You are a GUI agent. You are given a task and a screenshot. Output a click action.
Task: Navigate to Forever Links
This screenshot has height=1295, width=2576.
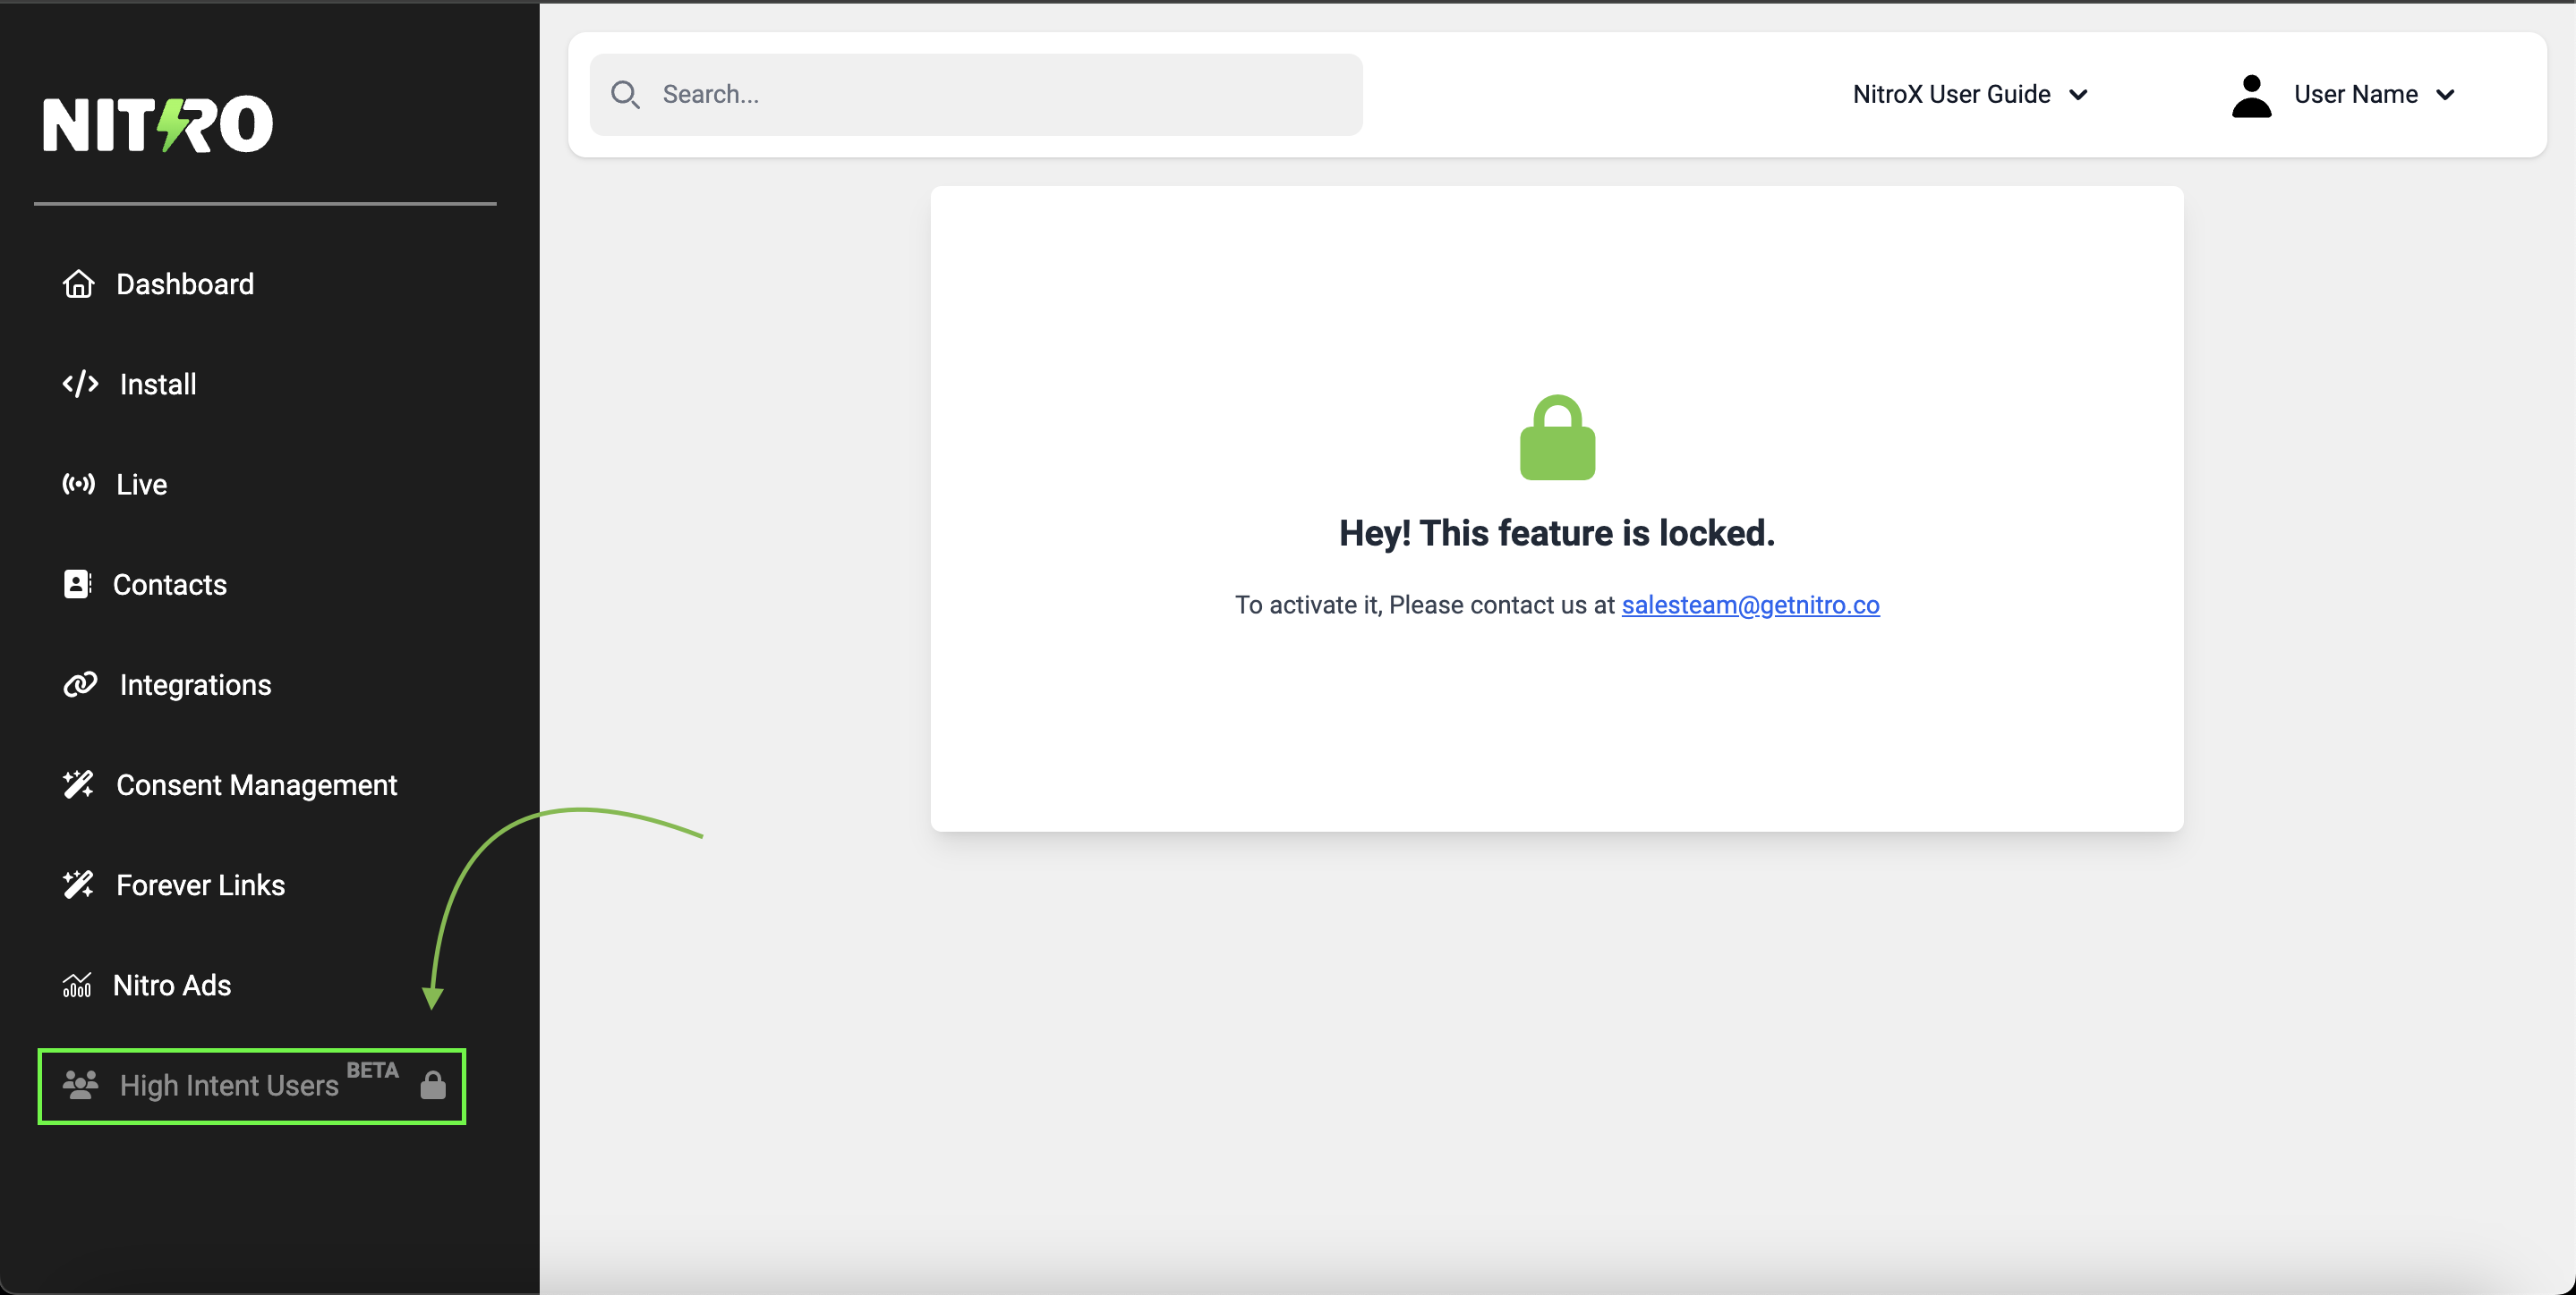coord(201,885)
